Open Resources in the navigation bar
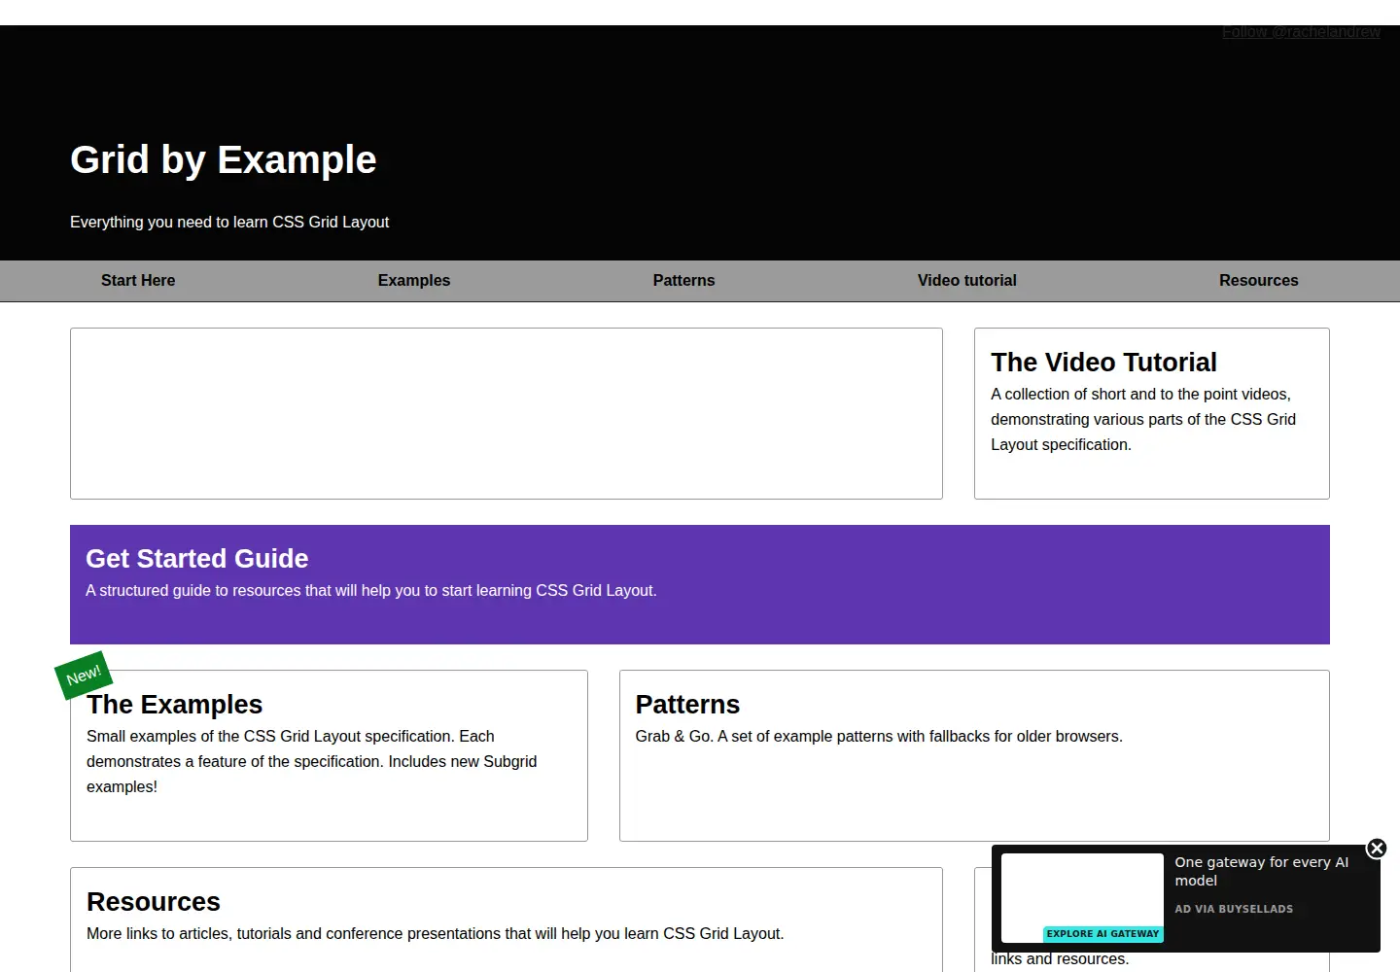The image size is (1400, 972). pyautogui.click(x=1259, y=280)
